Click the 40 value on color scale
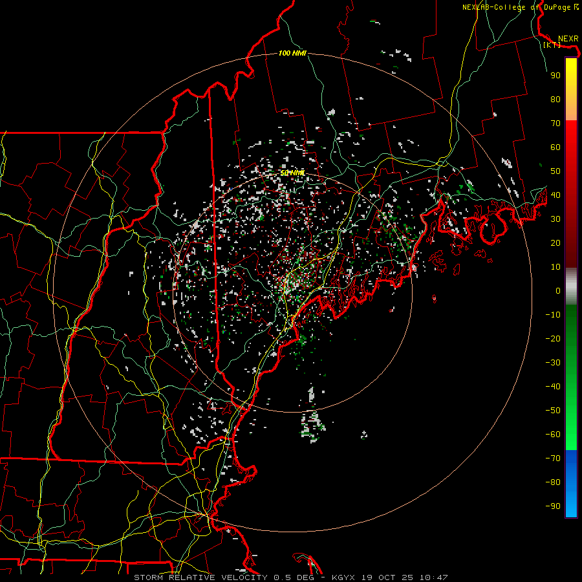Image resolution: width=582 pixels, height=582 pixels. pyautogui.click(x=555, y=195)
